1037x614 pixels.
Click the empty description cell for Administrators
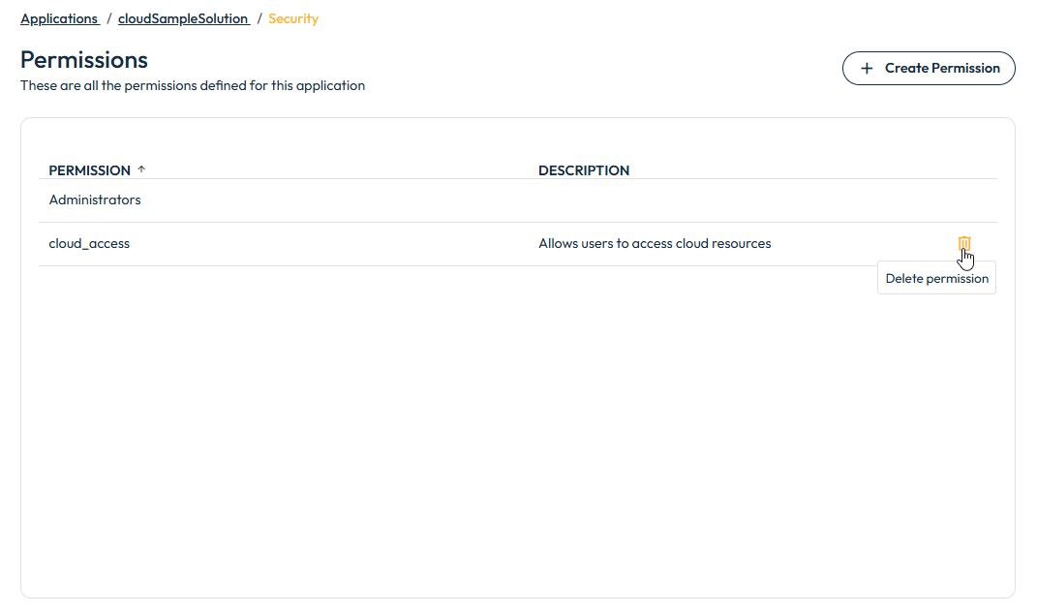tap(678, 200)
